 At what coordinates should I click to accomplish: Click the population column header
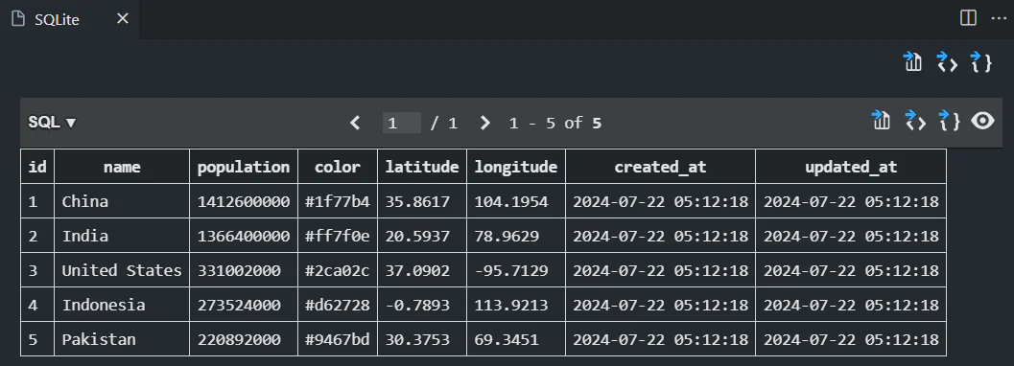[x=244, y=167]
